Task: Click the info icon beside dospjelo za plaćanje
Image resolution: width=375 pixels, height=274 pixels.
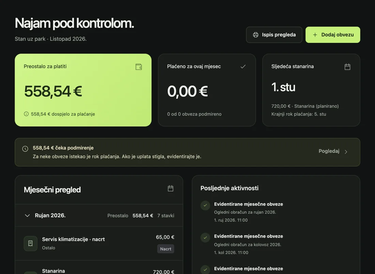Action: pyautogui.click(x=26, y=114)
